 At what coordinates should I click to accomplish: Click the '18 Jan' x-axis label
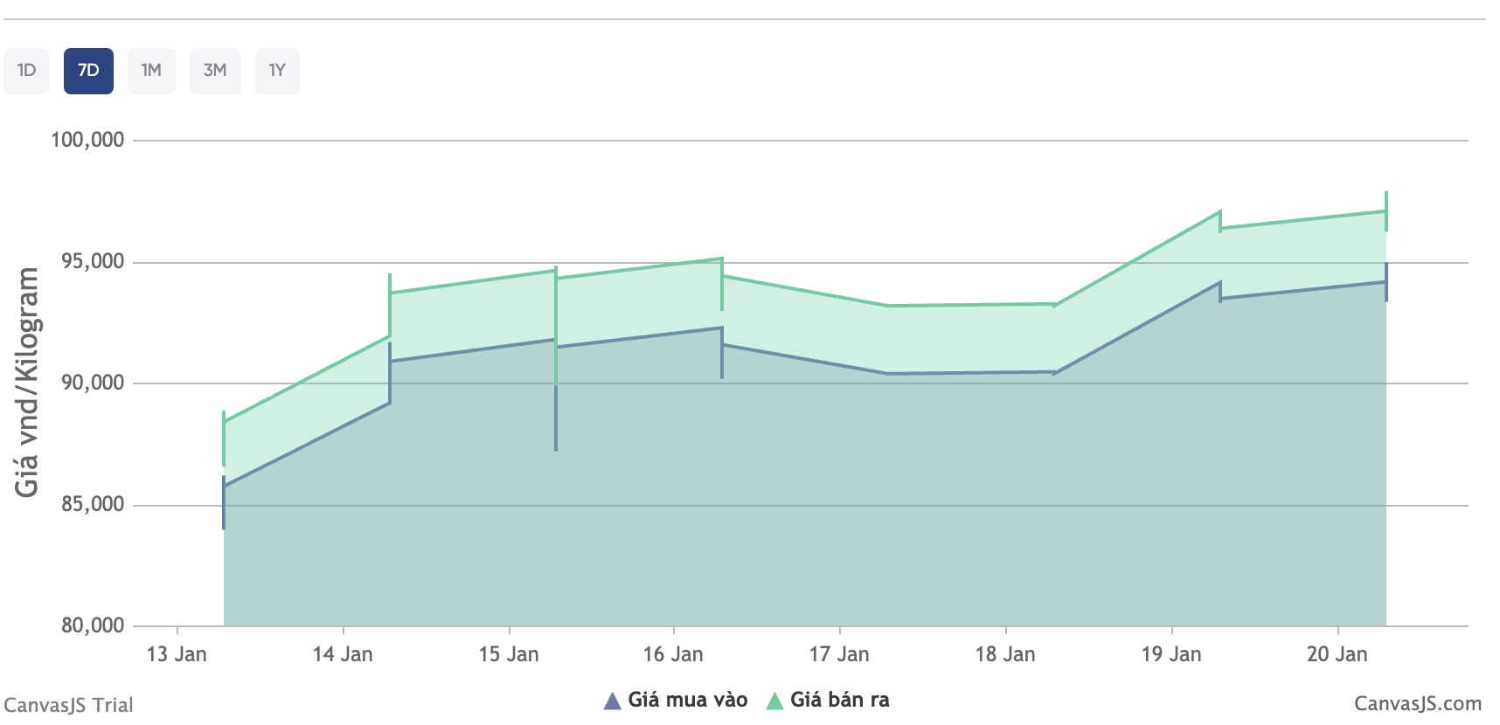coord(1005,654)
